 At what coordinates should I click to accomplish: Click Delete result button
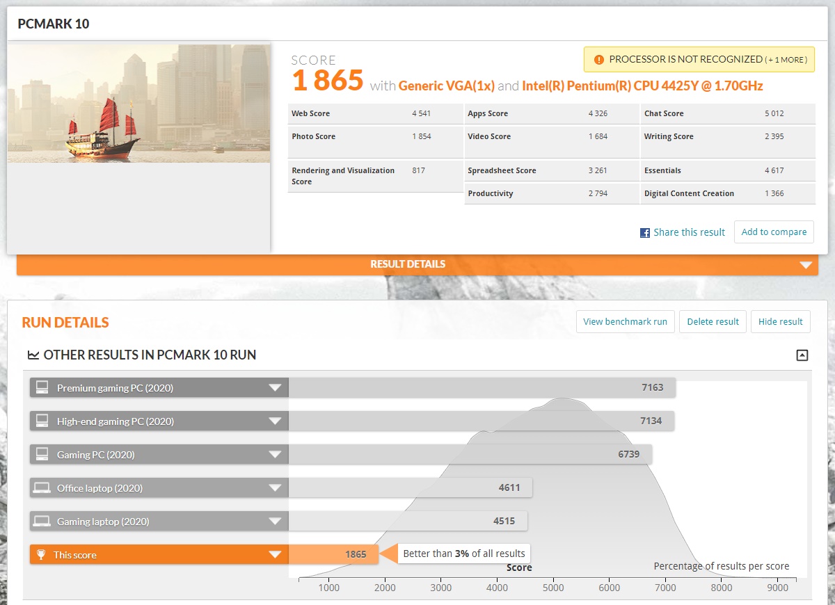[713, 321]
